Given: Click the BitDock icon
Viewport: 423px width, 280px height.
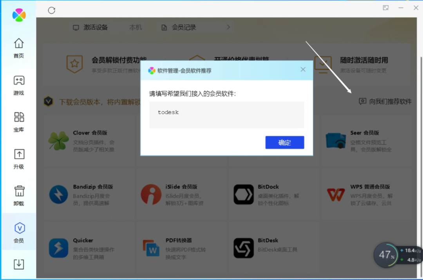Looking at the screenshot, I should pos(244,194).
